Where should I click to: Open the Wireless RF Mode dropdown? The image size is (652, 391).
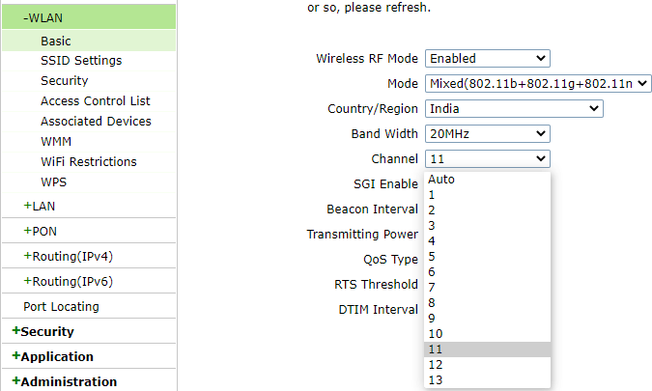point(488,59)
